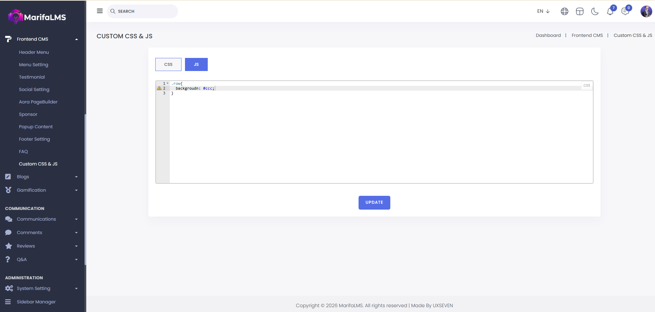
Task: Fold code using line 1 arrow
Action: click(x=168, y=83)
